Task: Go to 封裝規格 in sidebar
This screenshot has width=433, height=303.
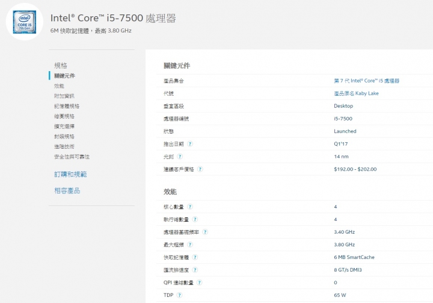Action: point(64,136)
